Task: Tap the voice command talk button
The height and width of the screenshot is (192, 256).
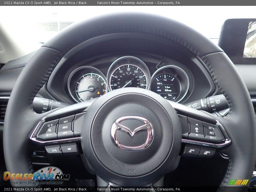Action: coord(54,150)
